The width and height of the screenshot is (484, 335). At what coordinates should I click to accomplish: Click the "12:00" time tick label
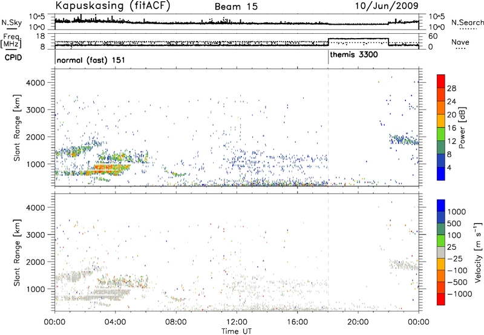tap(237, 322)
